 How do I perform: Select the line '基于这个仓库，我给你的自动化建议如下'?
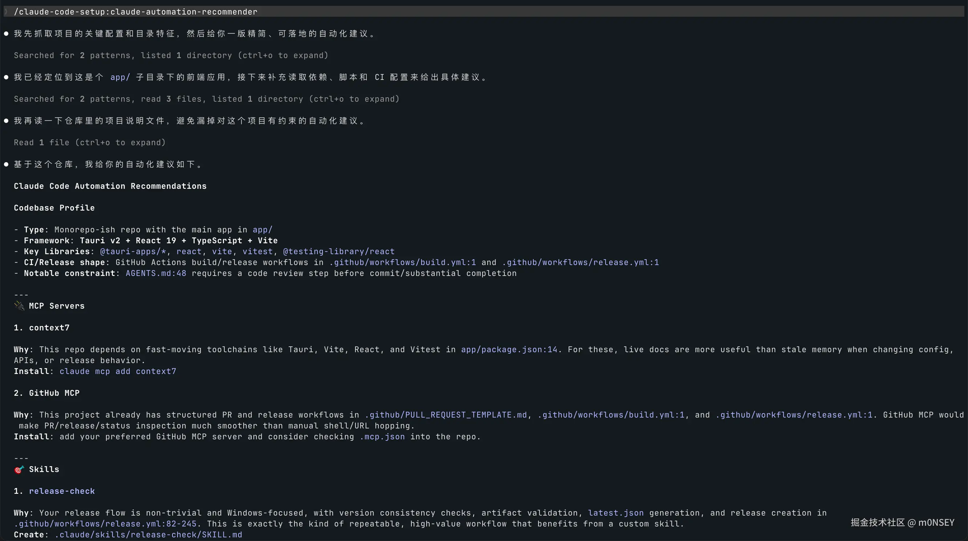(108, 164)
